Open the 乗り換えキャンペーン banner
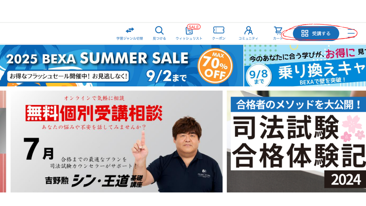 click(x=305, y=66)
